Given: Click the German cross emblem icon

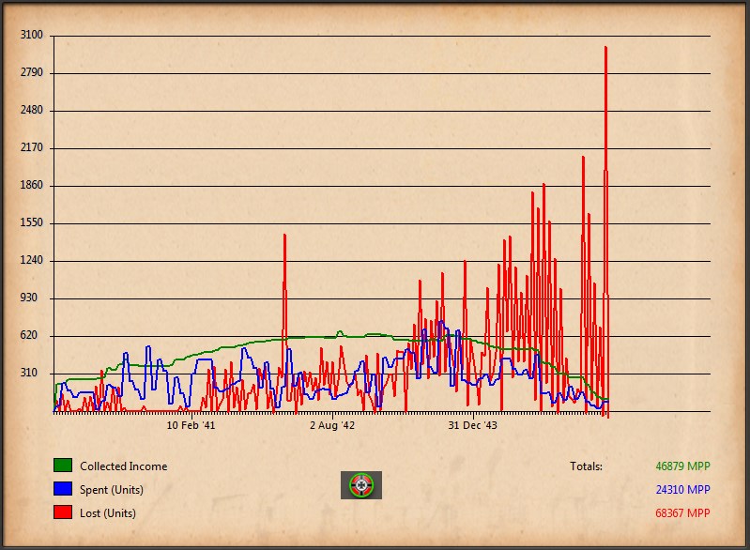Looking at the screenshot, I should click(x=361, y=485).
